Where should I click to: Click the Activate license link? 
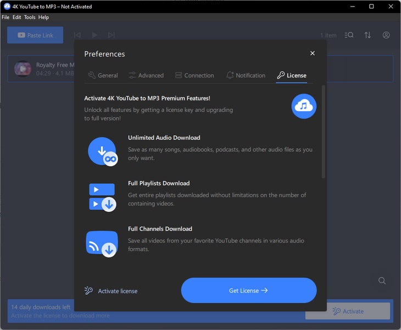pyautogui.click(x=118, y=291)
